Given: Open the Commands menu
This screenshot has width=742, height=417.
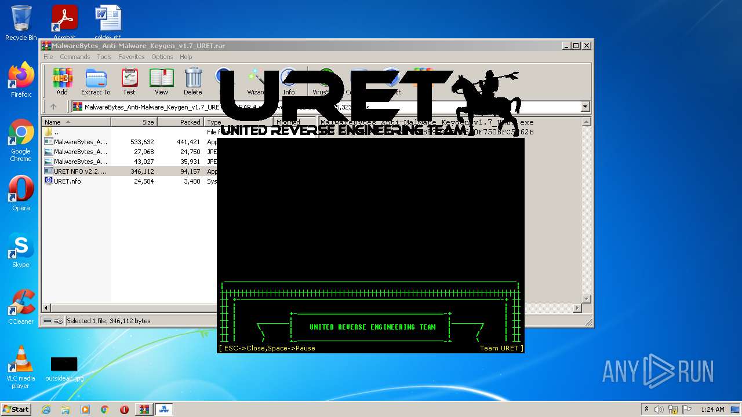Looking at the screenshot, I should point(75,57).
